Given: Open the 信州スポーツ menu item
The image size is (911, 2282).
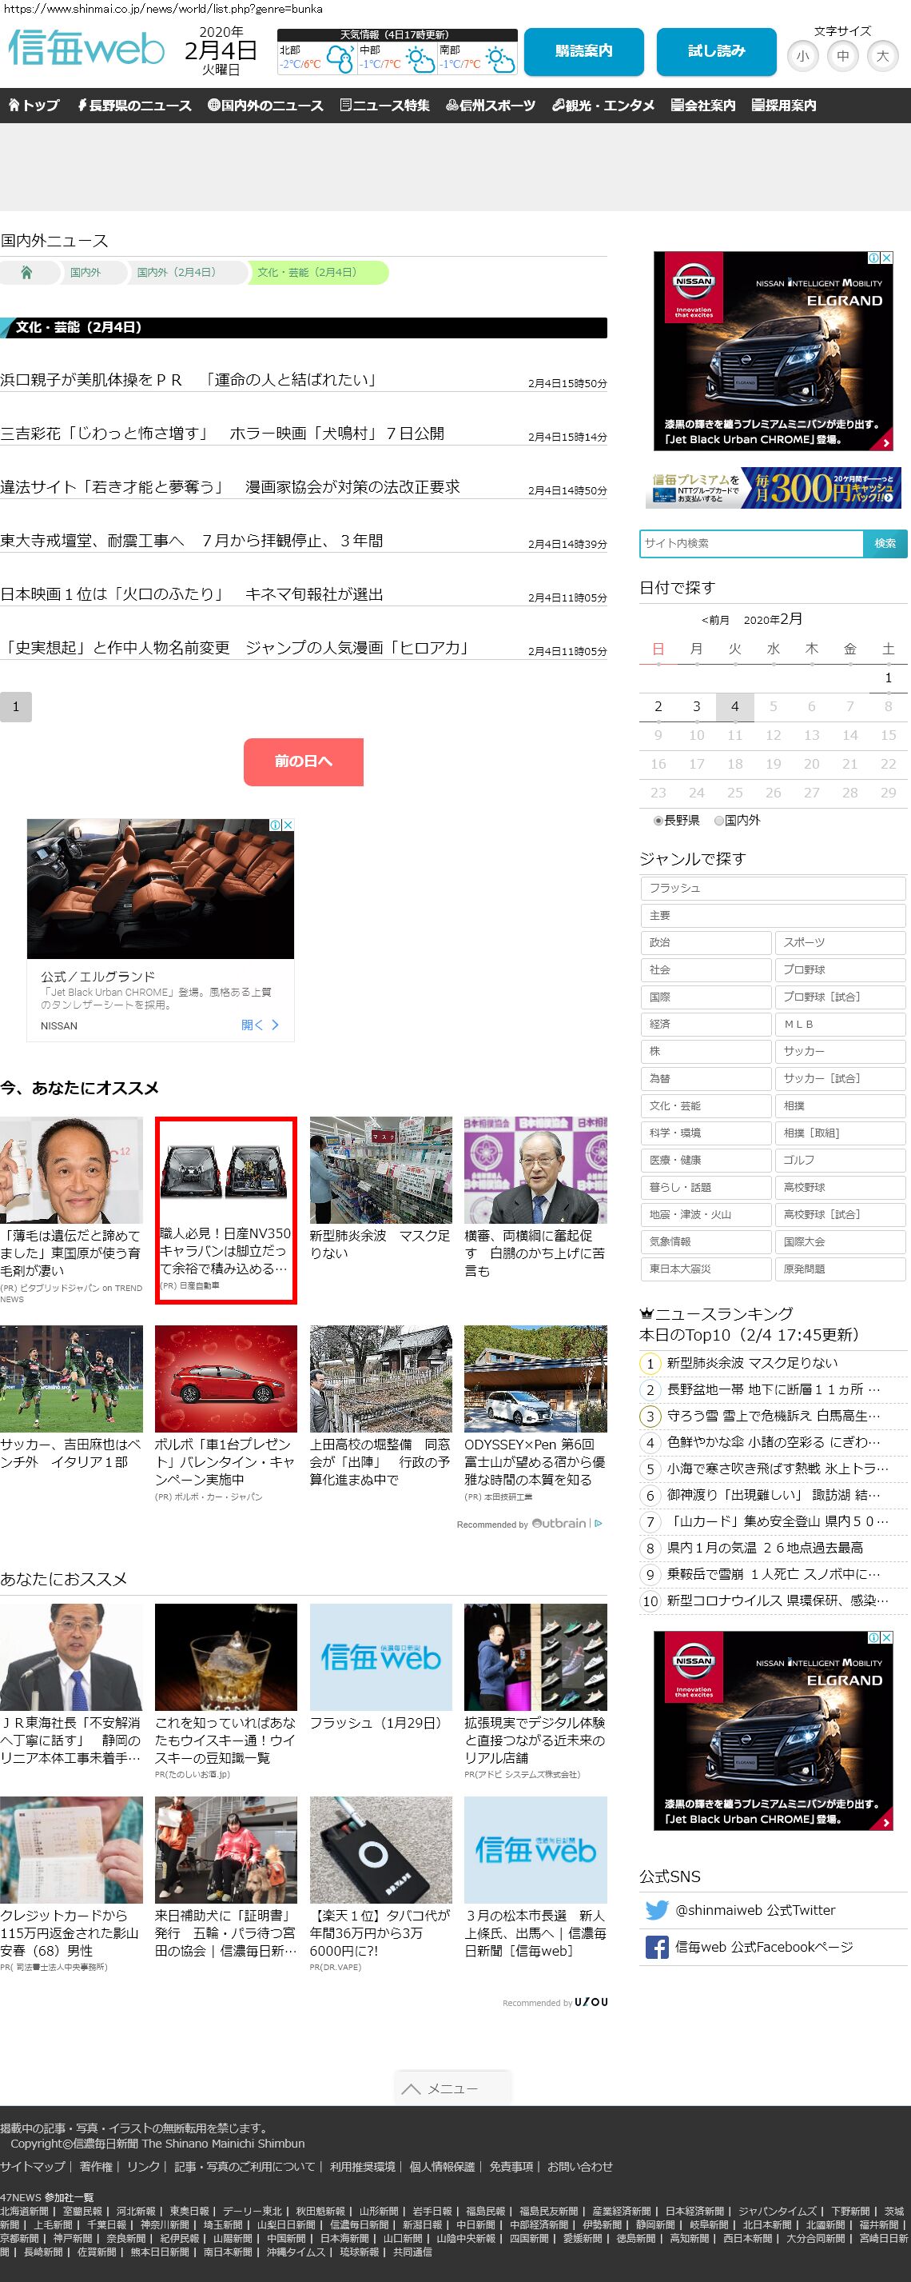Looking at the screenshot, I should 490,106.
